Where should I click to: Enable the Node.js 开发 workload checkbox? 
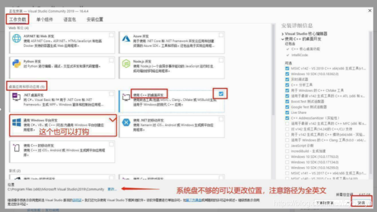tap(221, 61)
